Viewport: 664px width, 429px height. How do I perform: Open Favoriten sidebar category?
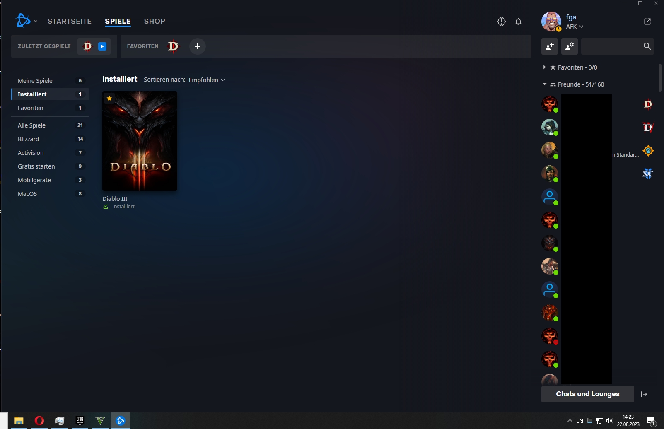[x=50, y=108]
